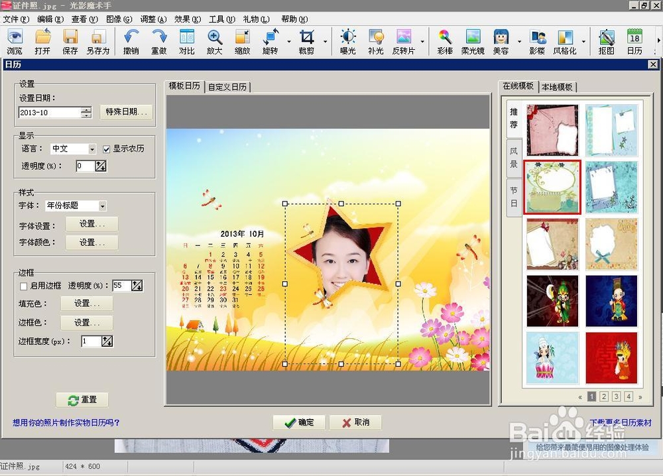Viewport: 663px width, 476px height.
Task: Click the 旋转 rotate tool
Action: coord(270,41)
